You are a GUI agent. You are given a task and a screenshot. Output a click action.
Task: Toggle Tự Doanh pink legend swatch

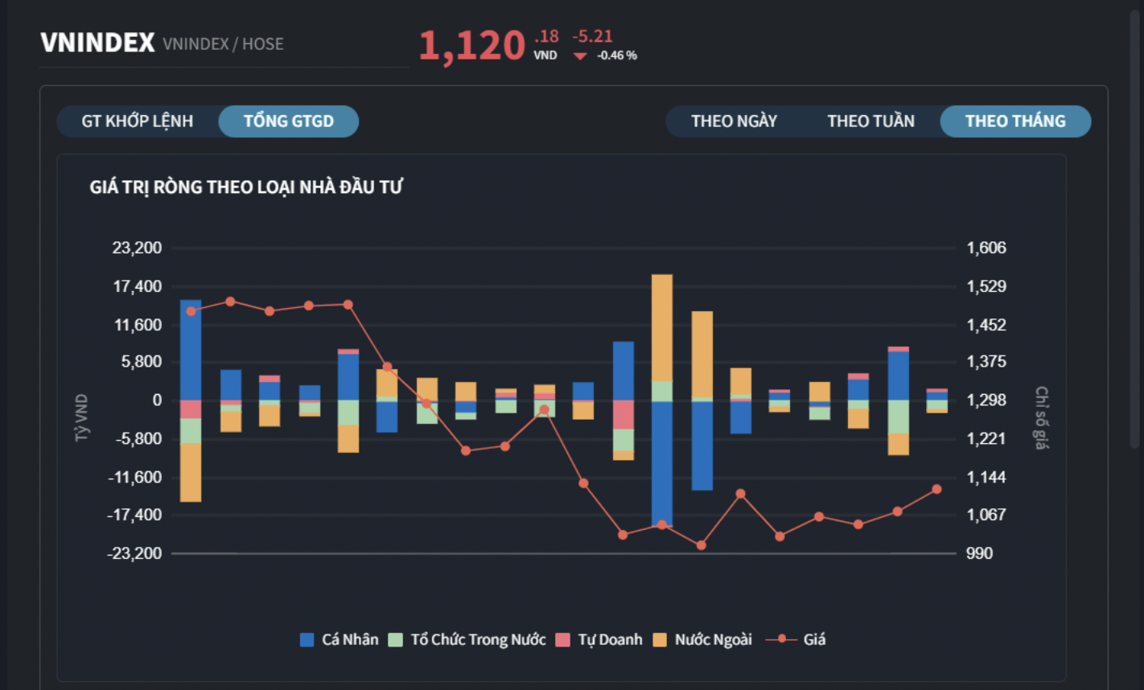tap(563, 640)
